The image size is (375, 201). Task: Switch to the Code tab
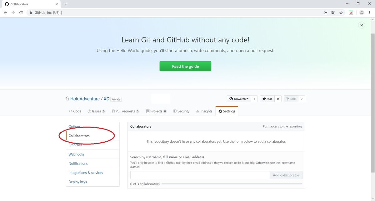pos(75,111)
